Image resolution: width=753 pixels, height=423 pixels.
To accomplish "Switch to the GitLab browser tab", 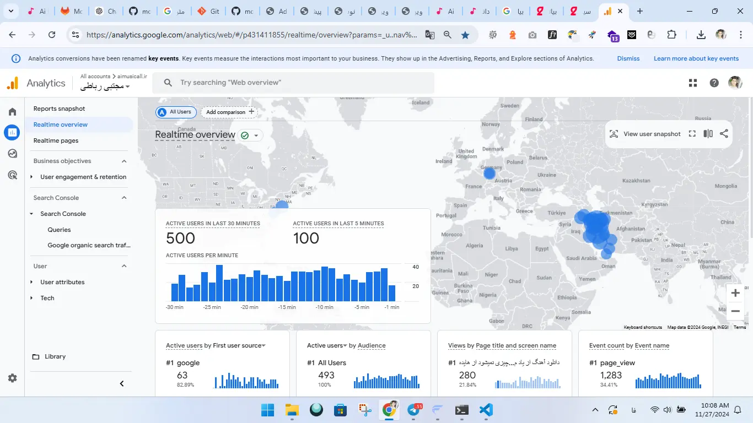I will click(71, 11).
